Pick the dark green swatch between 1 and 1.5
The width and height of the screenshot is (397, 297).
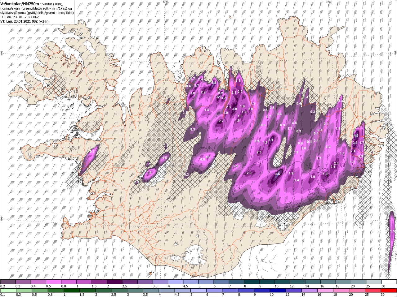(x=71, y=290)
